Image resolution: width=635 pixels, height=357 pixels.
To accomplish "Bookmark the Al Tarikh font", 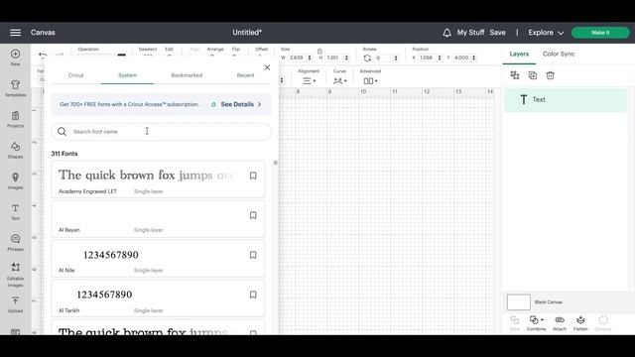I will (x=253, y=295).
